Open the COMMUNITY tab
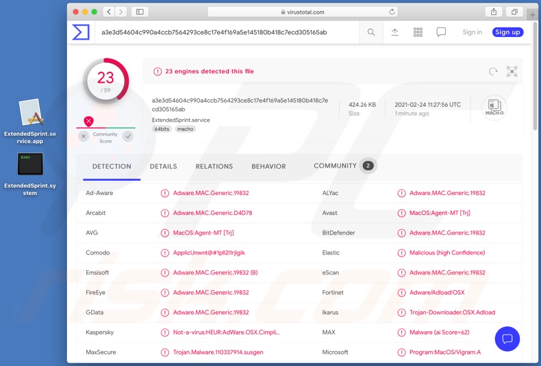The width and height of the screenshot is (541, 366). pyautogui.click(x=344, y=166)
